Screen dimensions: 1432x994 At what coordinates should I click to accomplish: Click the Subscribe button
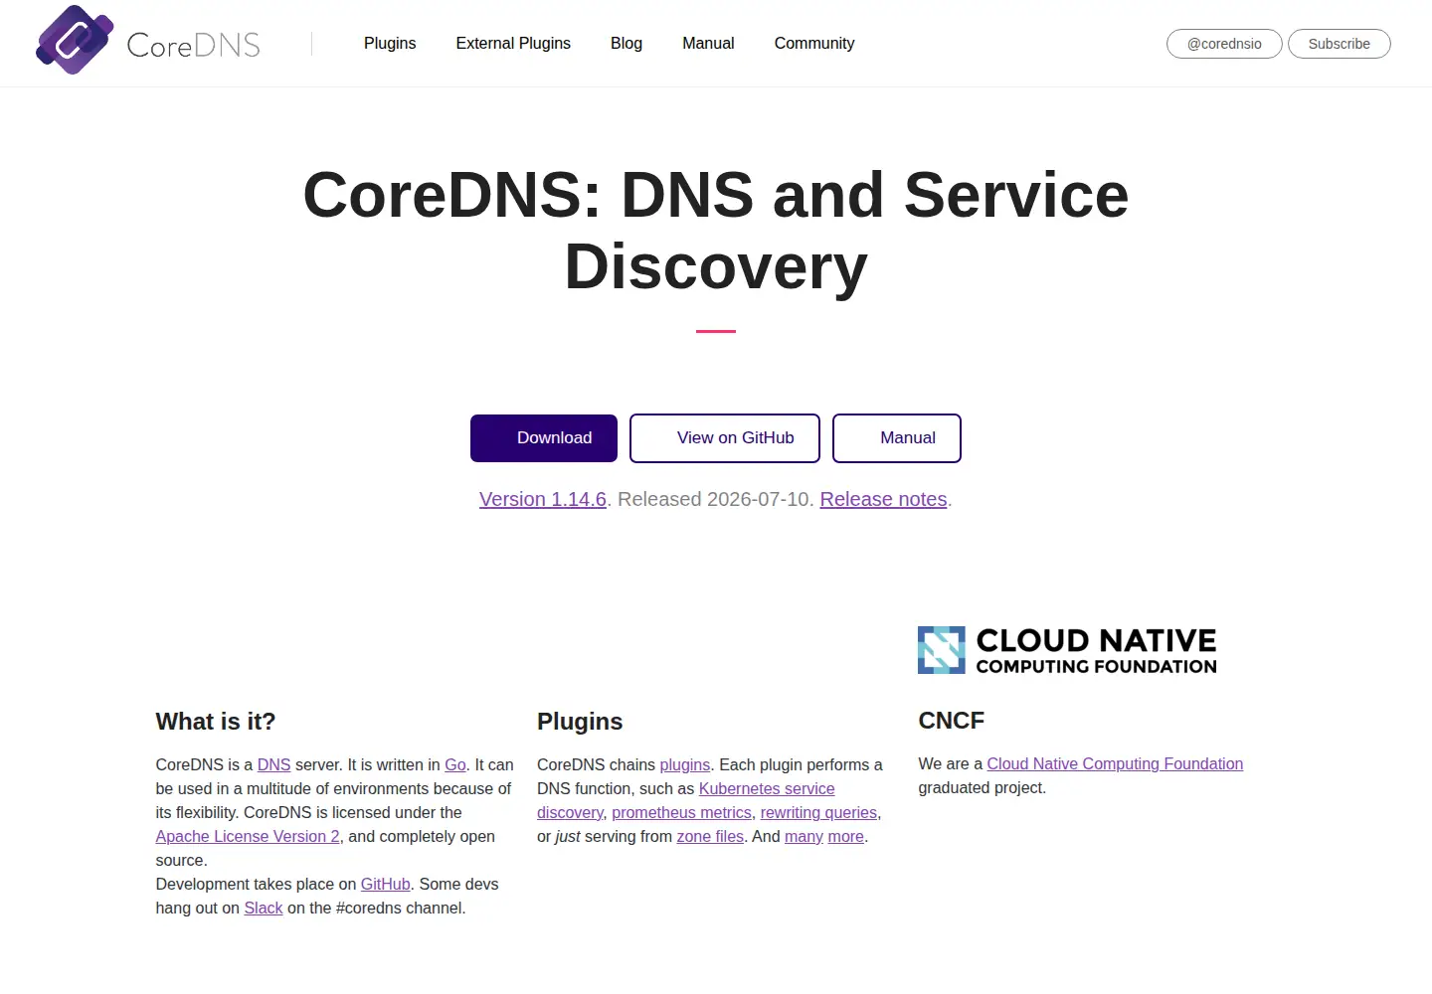1340,44
